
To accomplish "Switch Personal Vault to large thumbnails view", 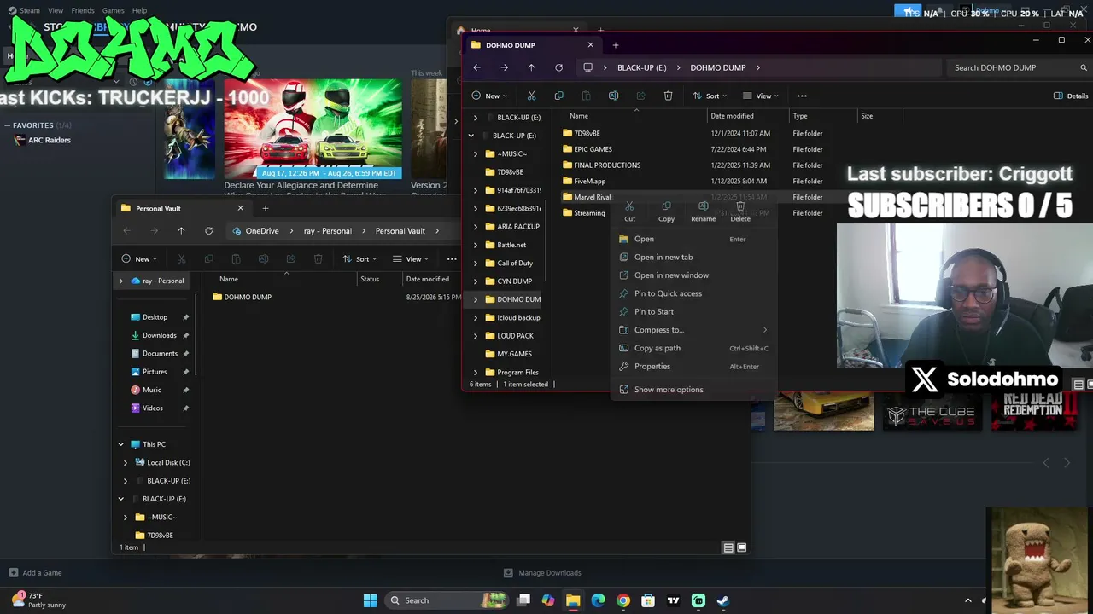I will (x=742, y=547).
